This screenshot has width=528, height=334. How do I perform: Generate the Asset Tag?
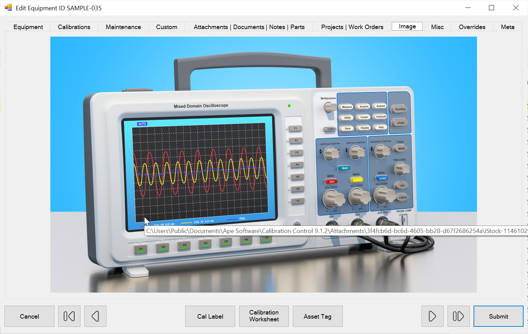(x=317, y=316)
